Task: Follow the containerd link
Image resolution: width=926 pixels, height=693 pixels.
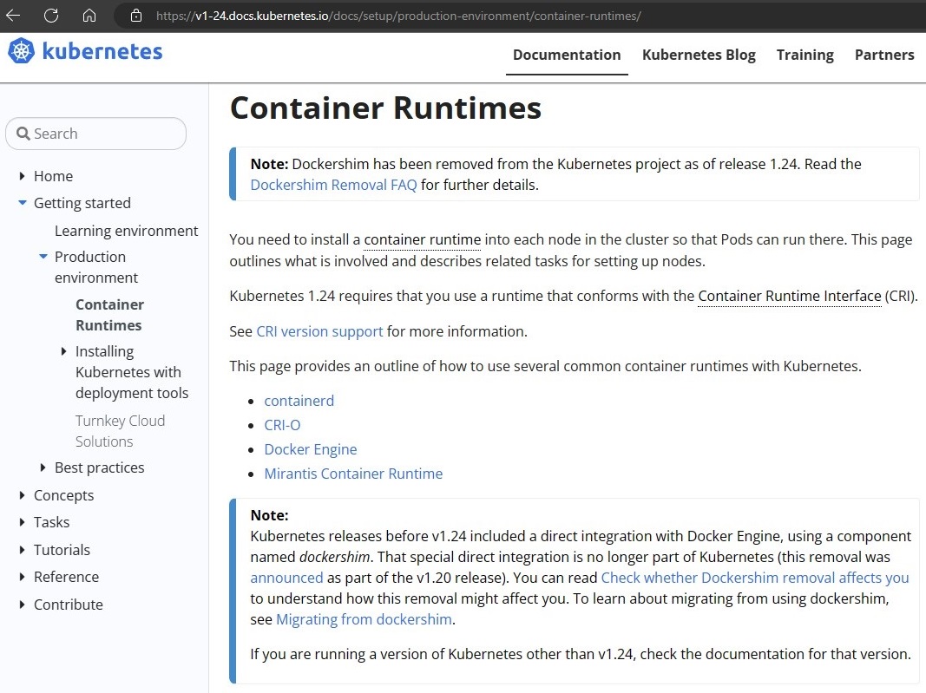Action: coord(299,401)
